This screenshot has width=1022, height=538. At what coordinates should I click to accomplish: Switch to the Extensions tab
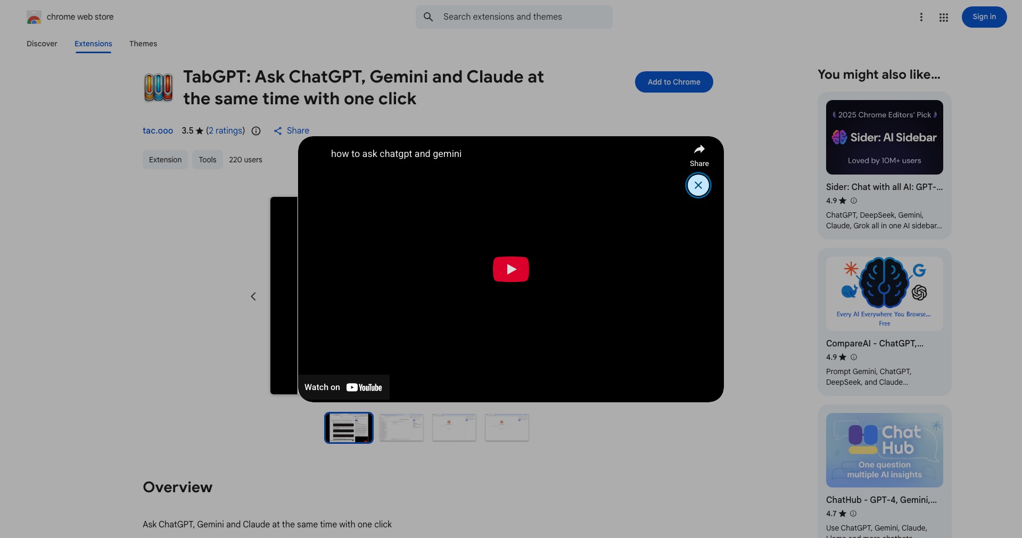(93, 44)
